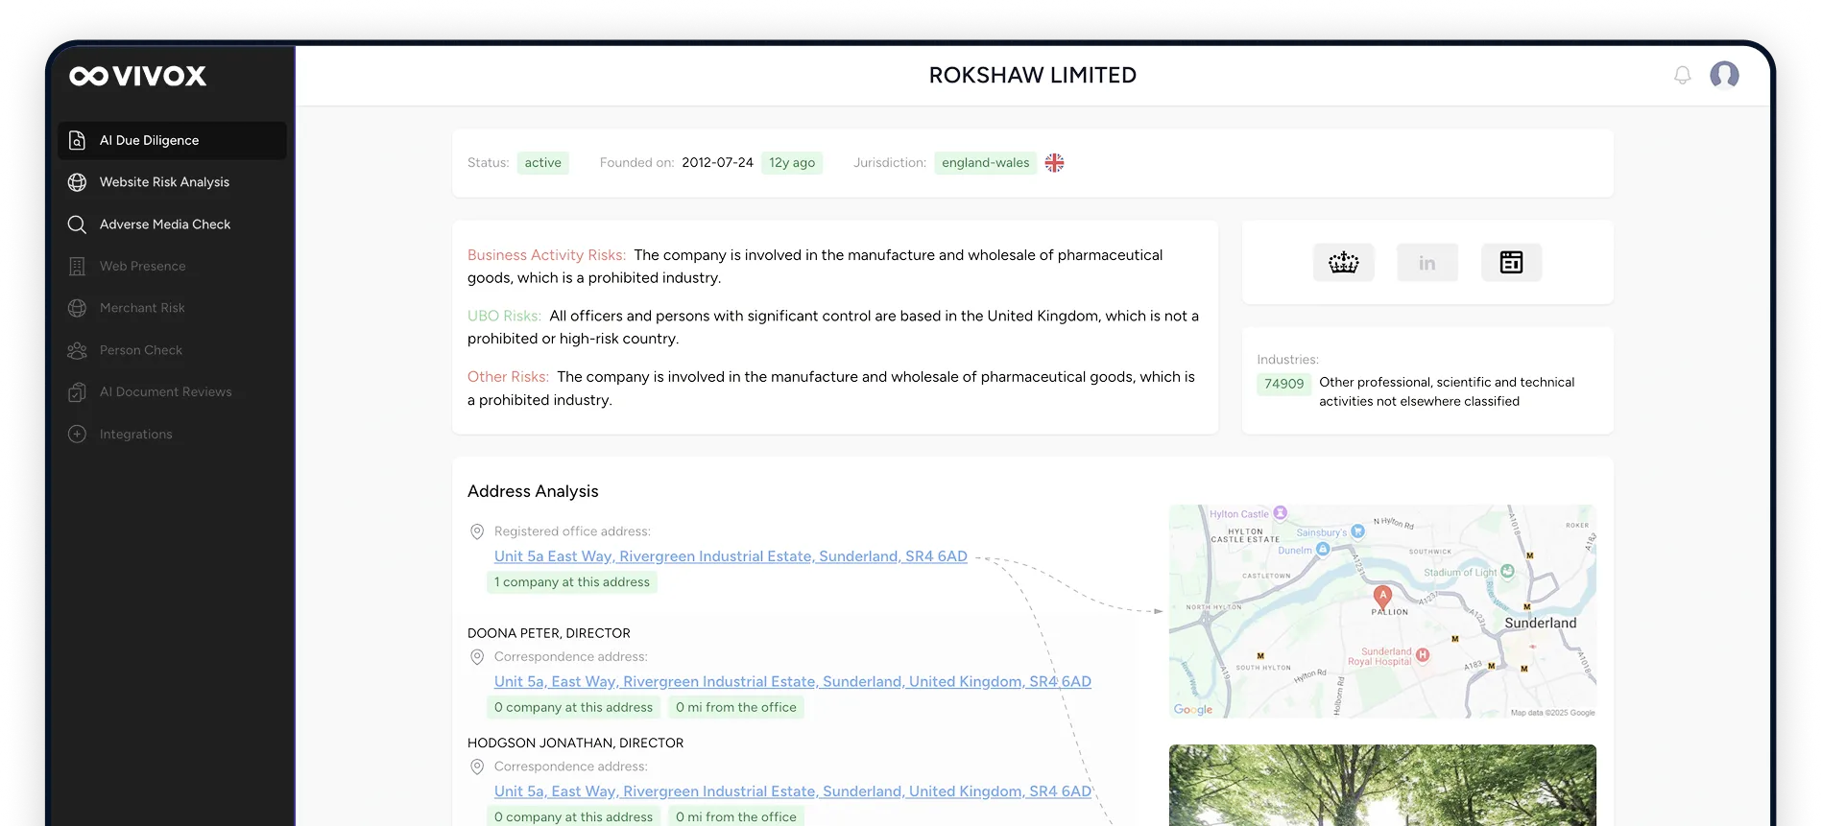
Task: Click the AI Due Diligence document icon
Action: tap(78, 140)
